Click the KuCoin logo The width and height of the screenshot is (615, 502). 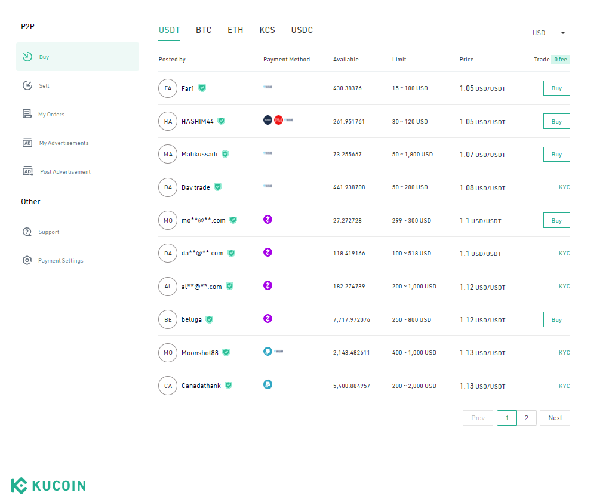pyautogui.click(x=48, y=485)
